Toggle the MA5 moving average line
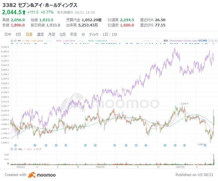This screenshot has width=218, height=181. pos(34,41)
